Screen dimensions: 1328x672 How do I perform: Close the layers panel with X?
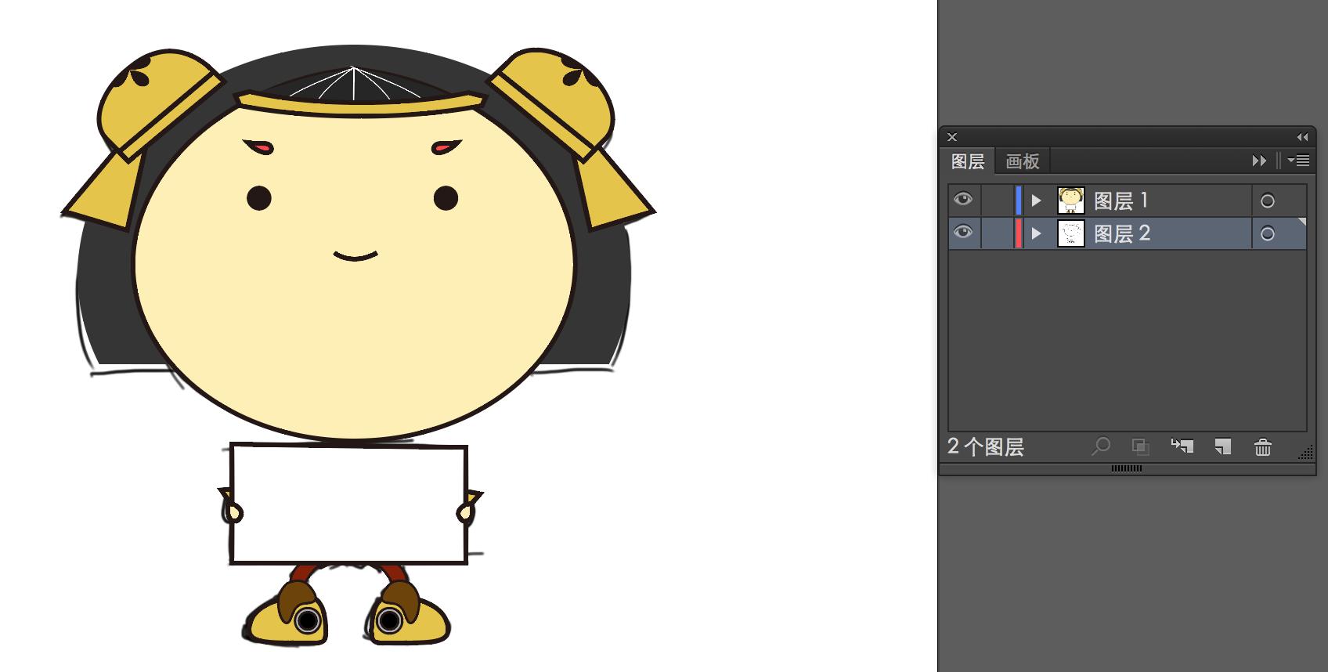point(952,137)
